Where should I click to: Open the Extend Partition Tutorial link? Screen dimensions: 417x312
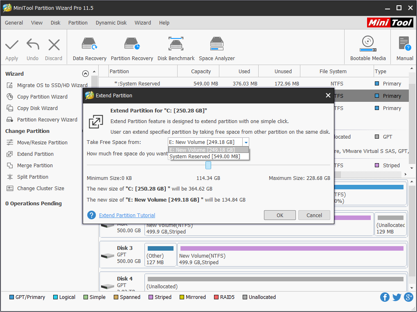coord(127,215)
